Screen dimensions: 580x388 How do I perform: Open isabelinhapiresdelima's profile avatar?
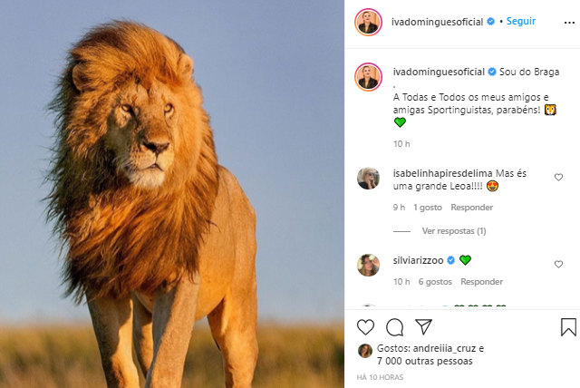coord(368,178)
